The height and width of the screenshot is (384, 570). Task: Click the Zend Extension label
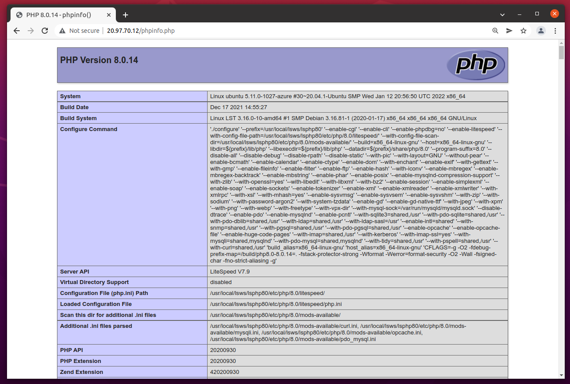coord(82,372)
